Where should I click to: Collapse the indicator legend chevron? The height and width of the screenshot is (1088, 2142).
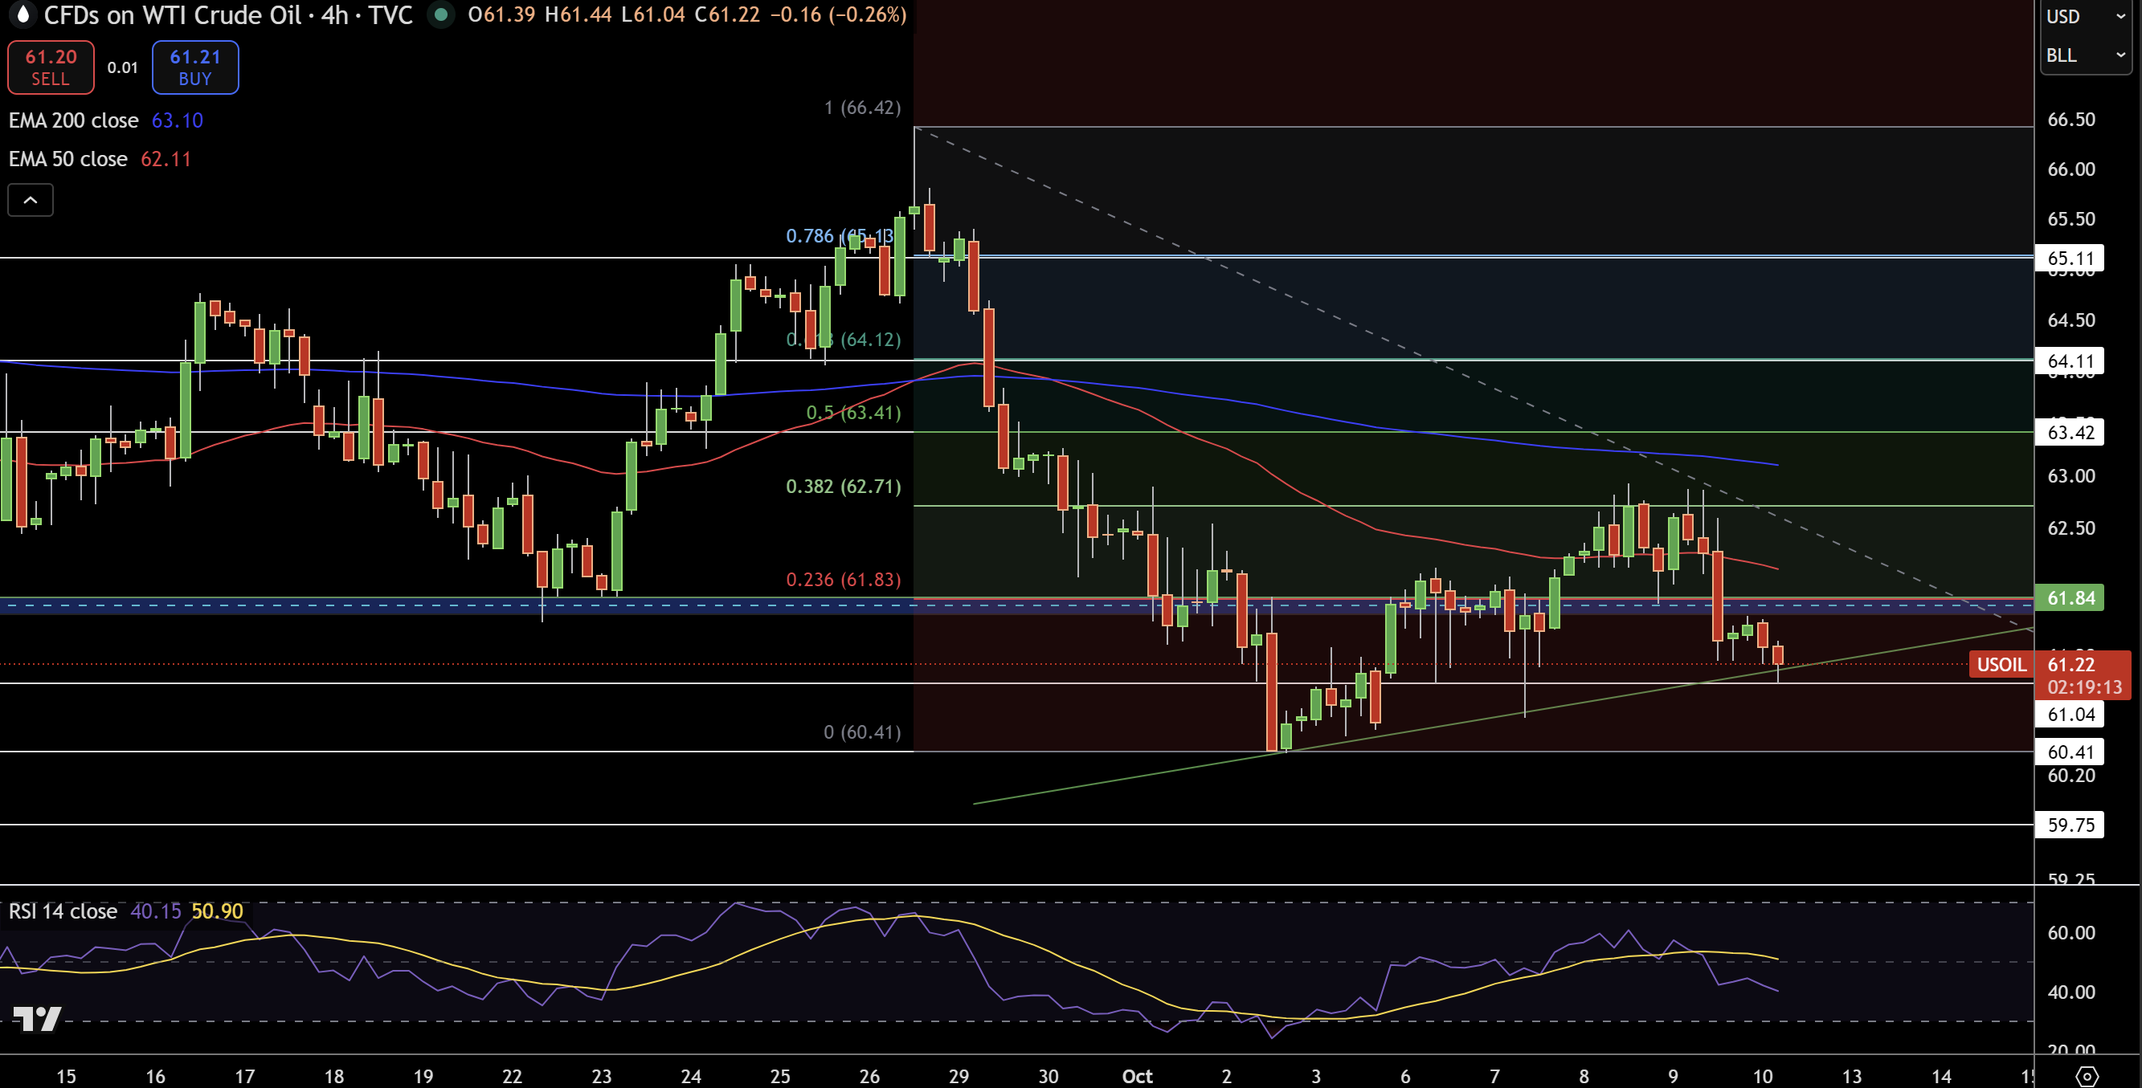click(x=31, y=199)
